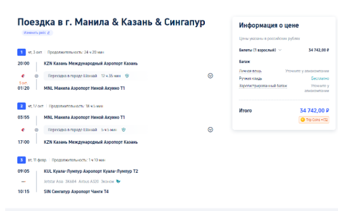Click the airline logo of first flight segment
This screenshot has width=338, height=211.
tap(23, 76)
